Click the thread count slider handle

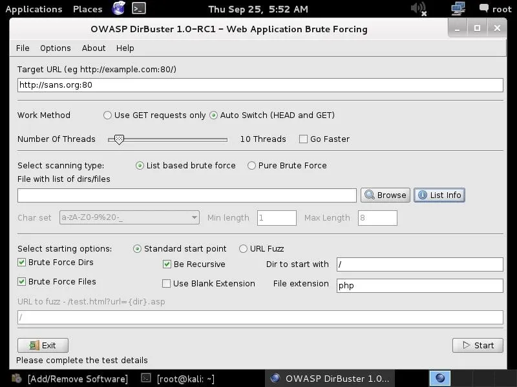pyautogui.click(x=119, y=139)
